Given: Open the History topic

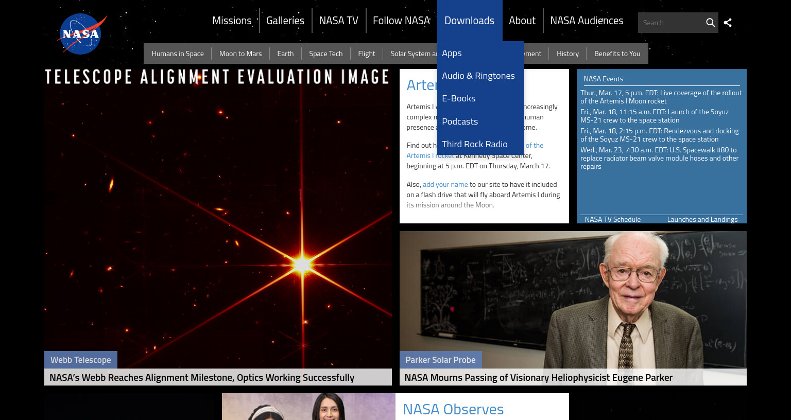Looking at the screenshot, I should [x=568, y=54].
